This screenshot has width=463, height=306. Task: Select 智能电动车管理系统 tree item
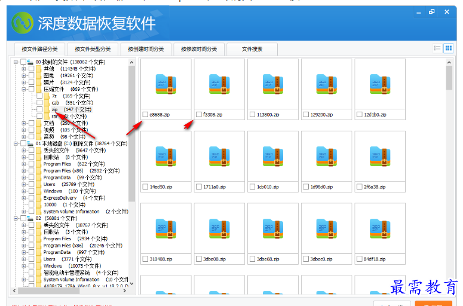81,273
